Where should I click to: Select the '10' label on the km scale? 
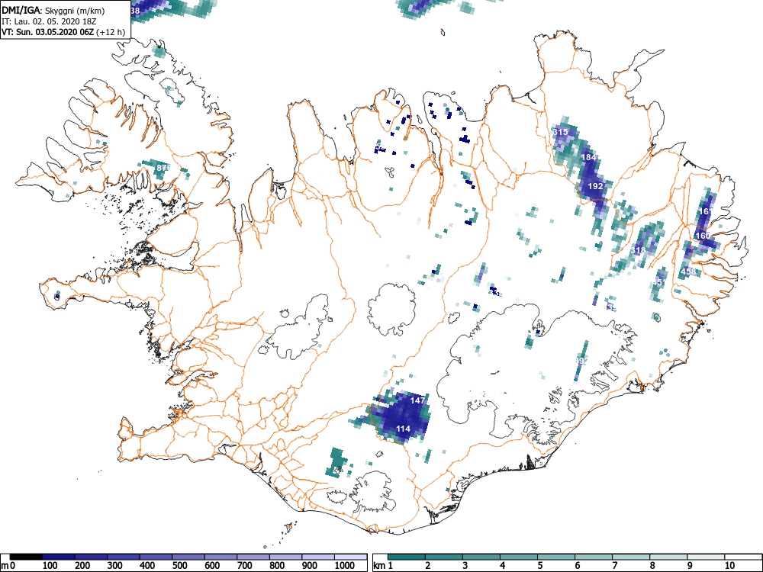tap(729, 566)
